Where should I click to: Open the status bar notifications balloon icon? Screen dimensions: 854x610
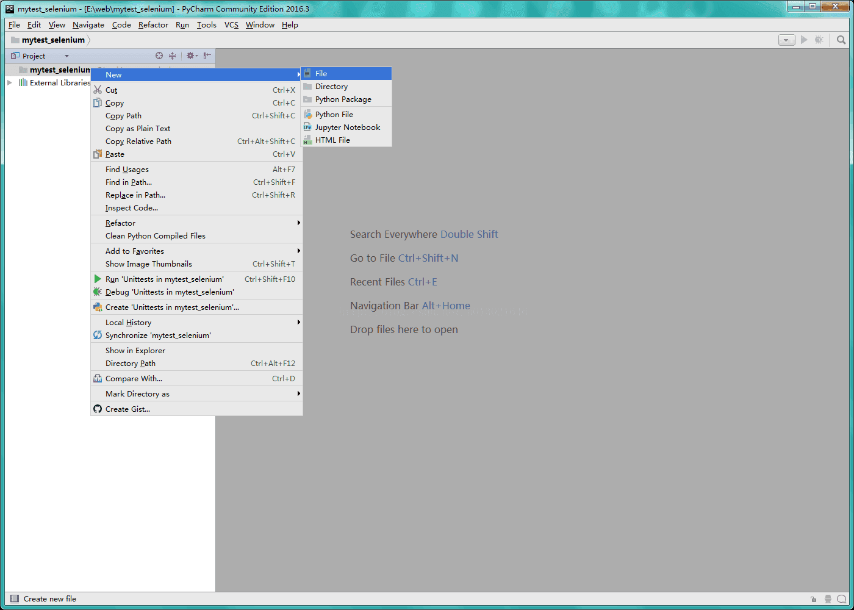(842, 599)
